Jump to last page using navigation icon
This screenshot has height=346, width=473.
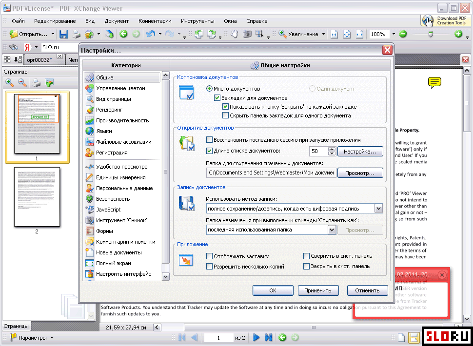click(269, 337)
